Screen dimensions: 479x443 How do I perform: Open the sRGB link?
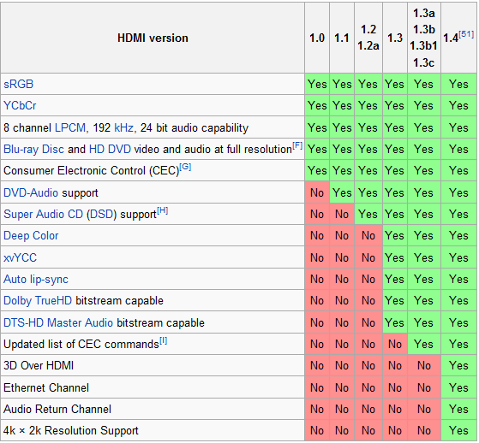click(18, 84)
